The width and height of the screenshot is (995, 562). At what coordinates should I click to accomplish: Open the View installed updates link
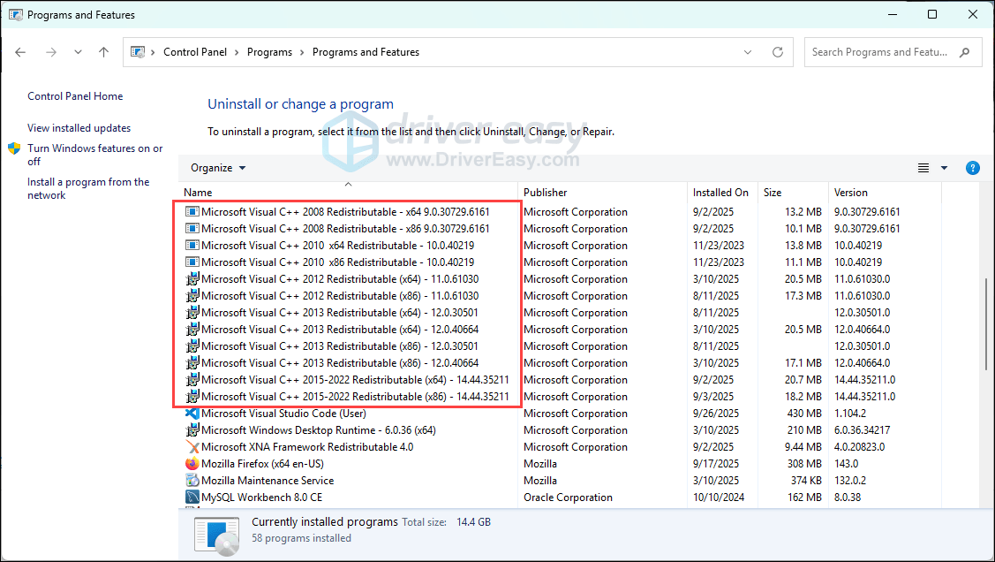tap(79, 128)
